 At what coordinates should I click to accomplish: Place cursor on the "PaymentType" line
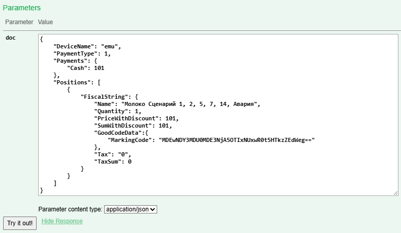coord(82,53)
